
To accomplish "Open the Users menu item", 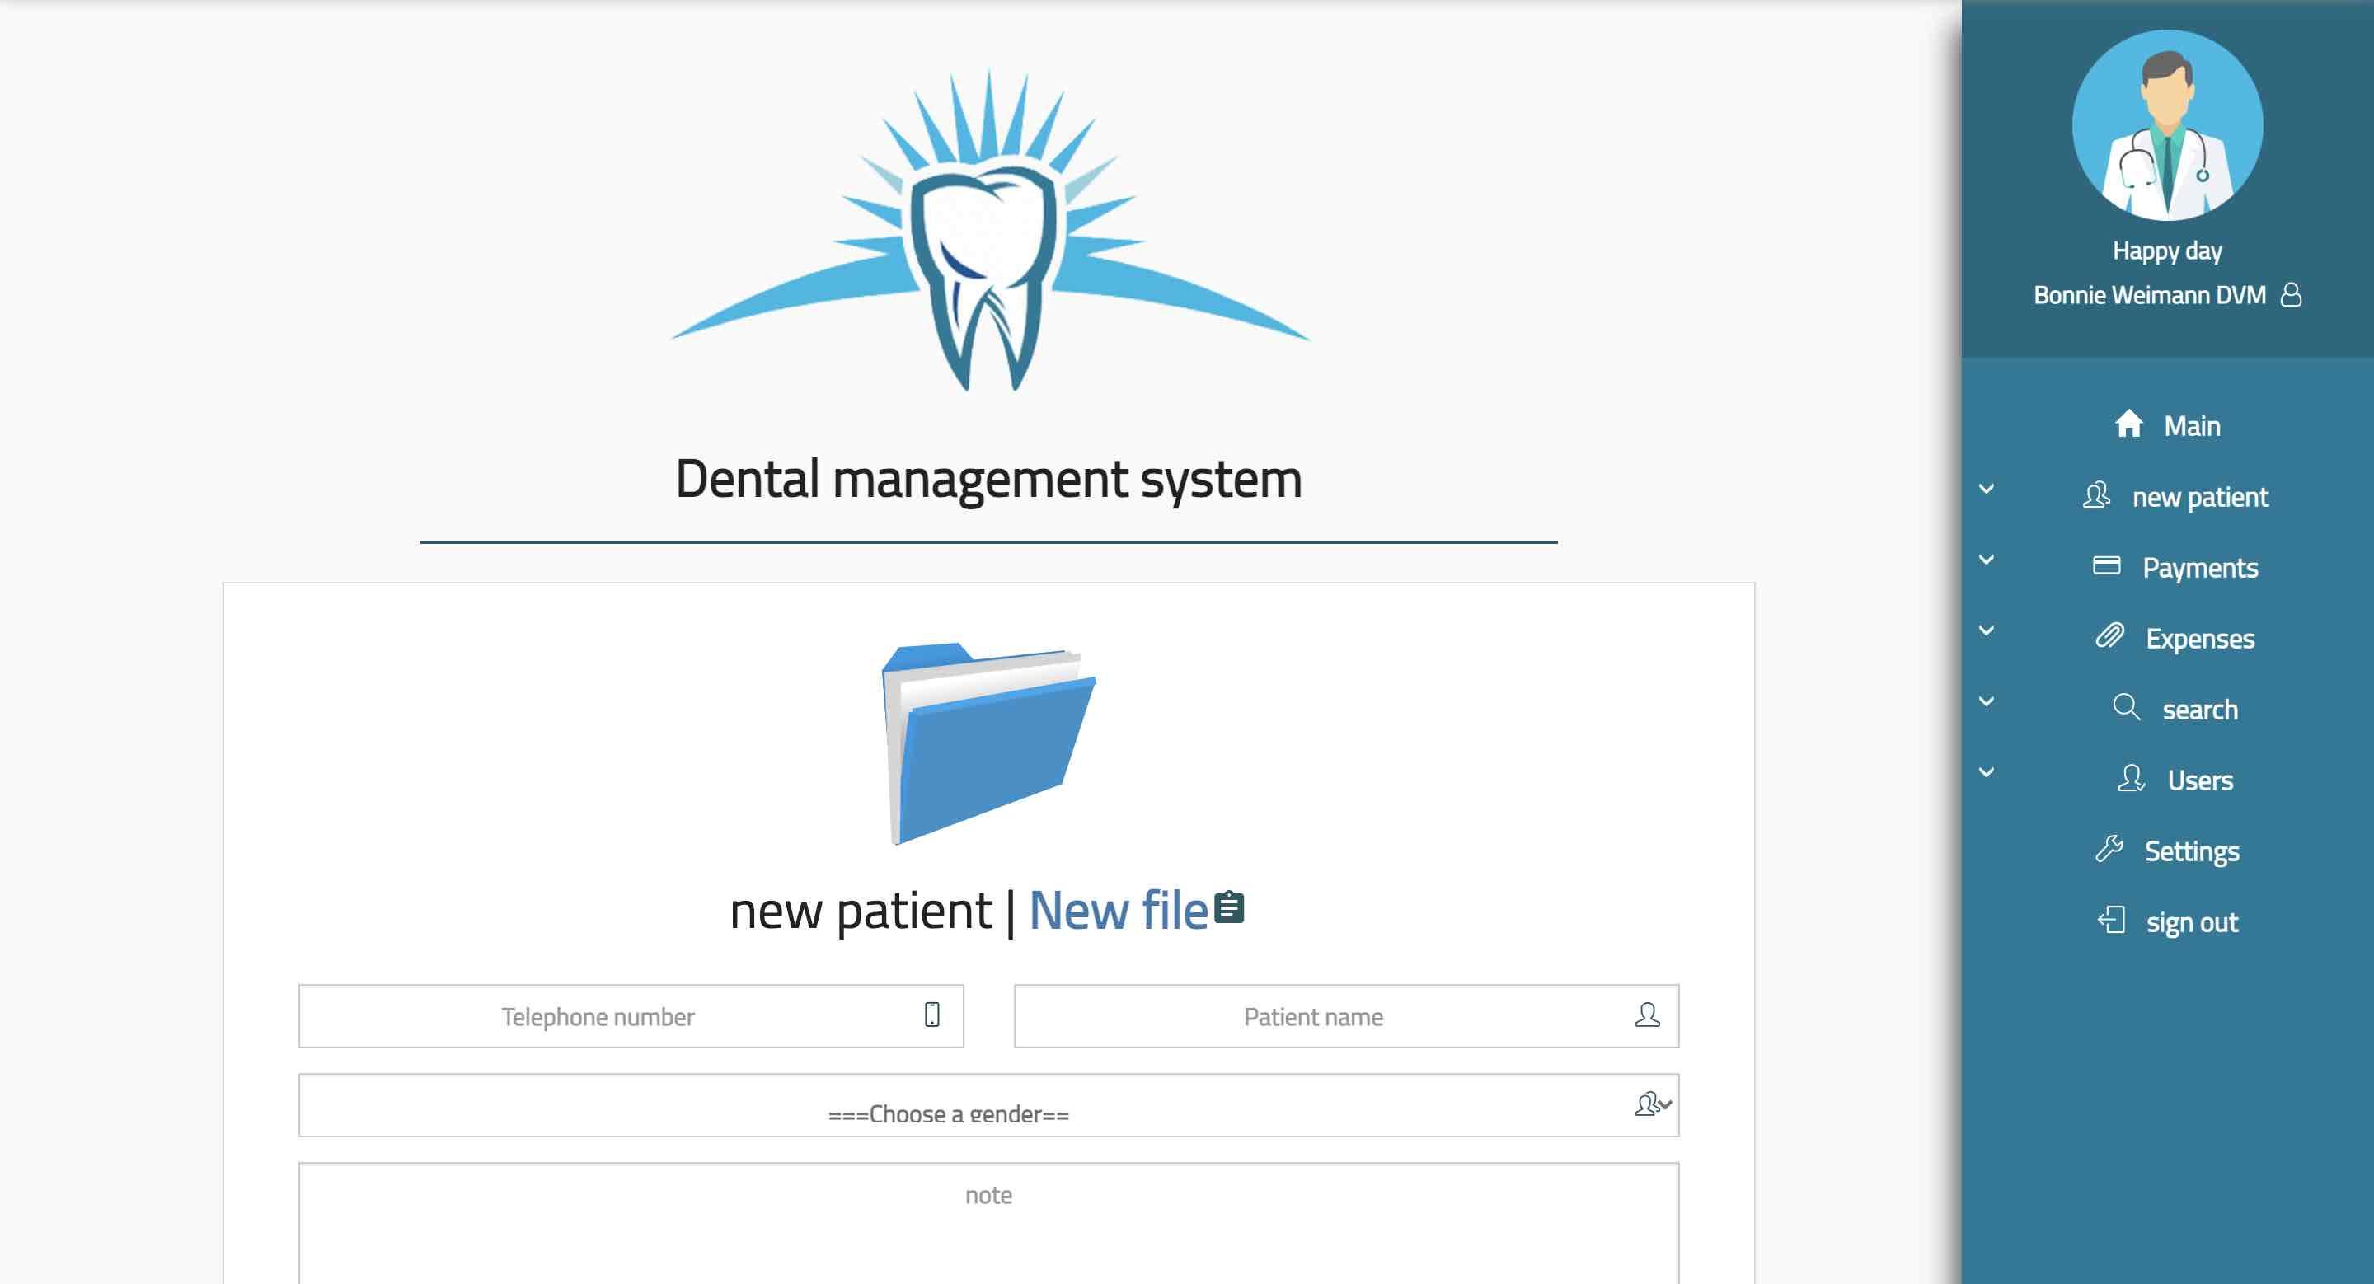I will (x=2168, y=780).
